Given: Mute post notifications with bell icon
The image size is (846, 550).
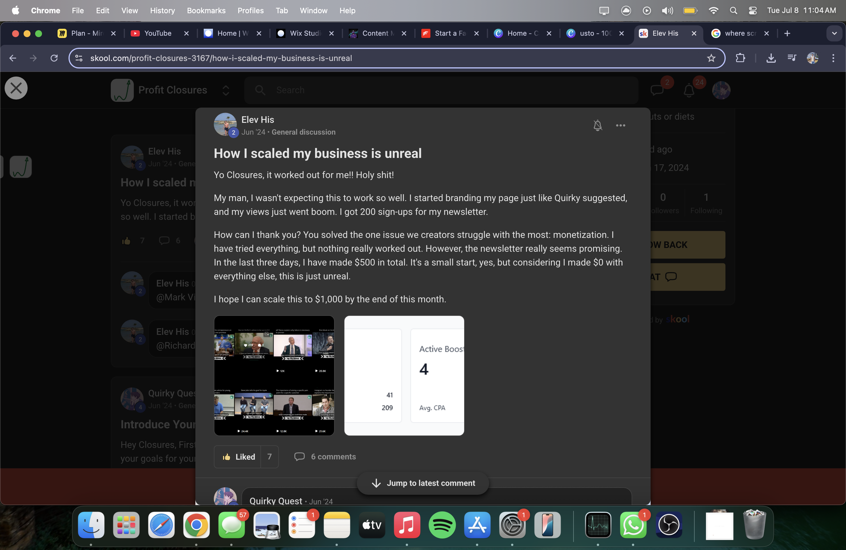Looking at the screenshot, I should pos(598,125).
